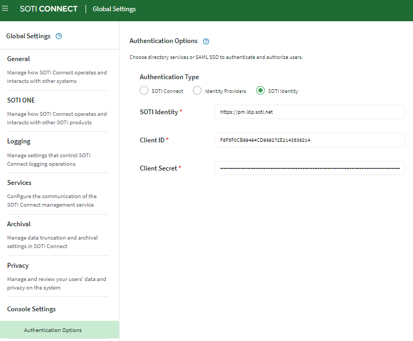Click 'Manage settings that control SOTI' description
The image size is (413, 341).
(x=49, y=159)
